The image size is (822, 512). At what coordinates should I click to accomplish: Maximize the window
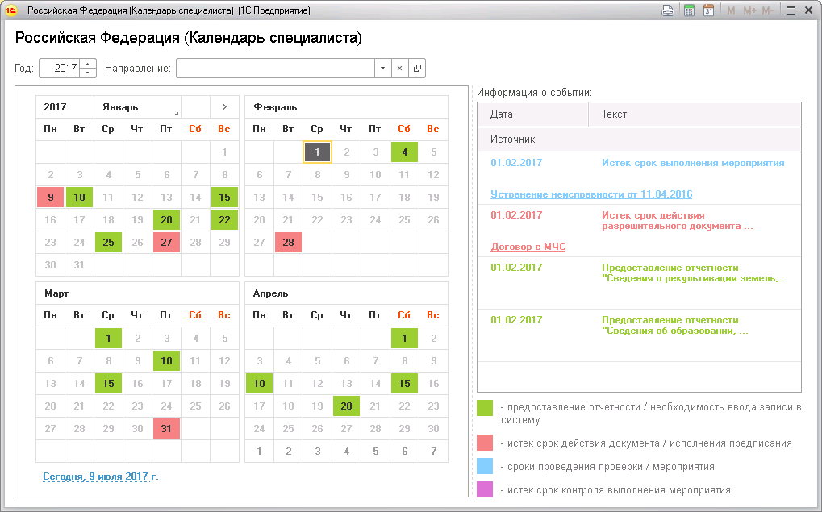tap(791, 10)
